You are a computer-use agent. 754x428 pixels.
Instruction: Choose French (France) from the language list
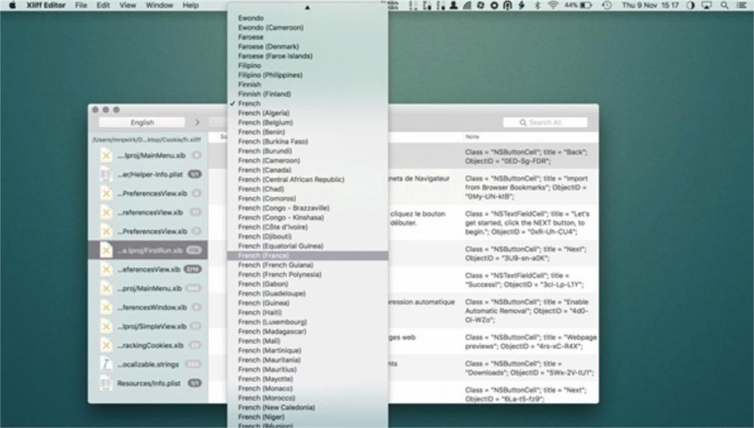pyautogui.click(x=308, y=256)
